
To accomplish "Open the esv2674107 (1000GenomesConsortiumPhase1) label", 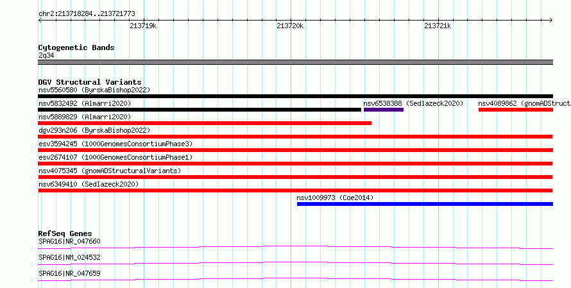I will point(115,157).
